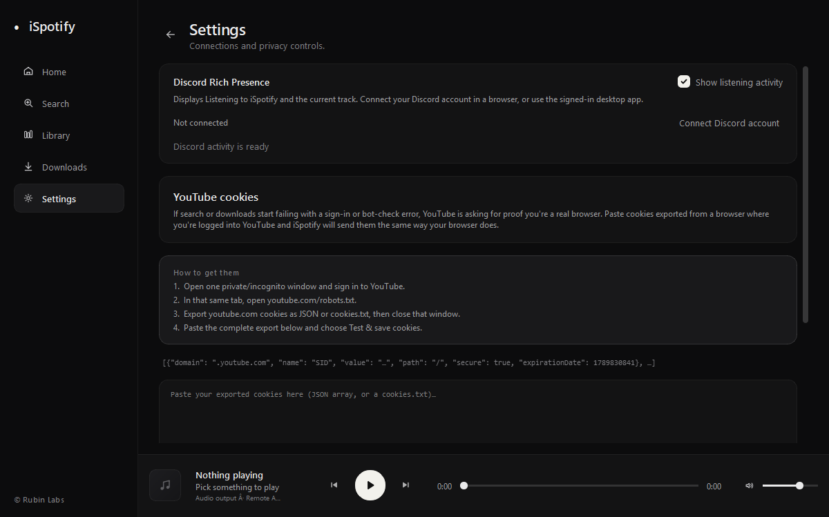Click step 1 'Open one private/incognito window' text
The image size is (829, 517).
pos(294,286)
